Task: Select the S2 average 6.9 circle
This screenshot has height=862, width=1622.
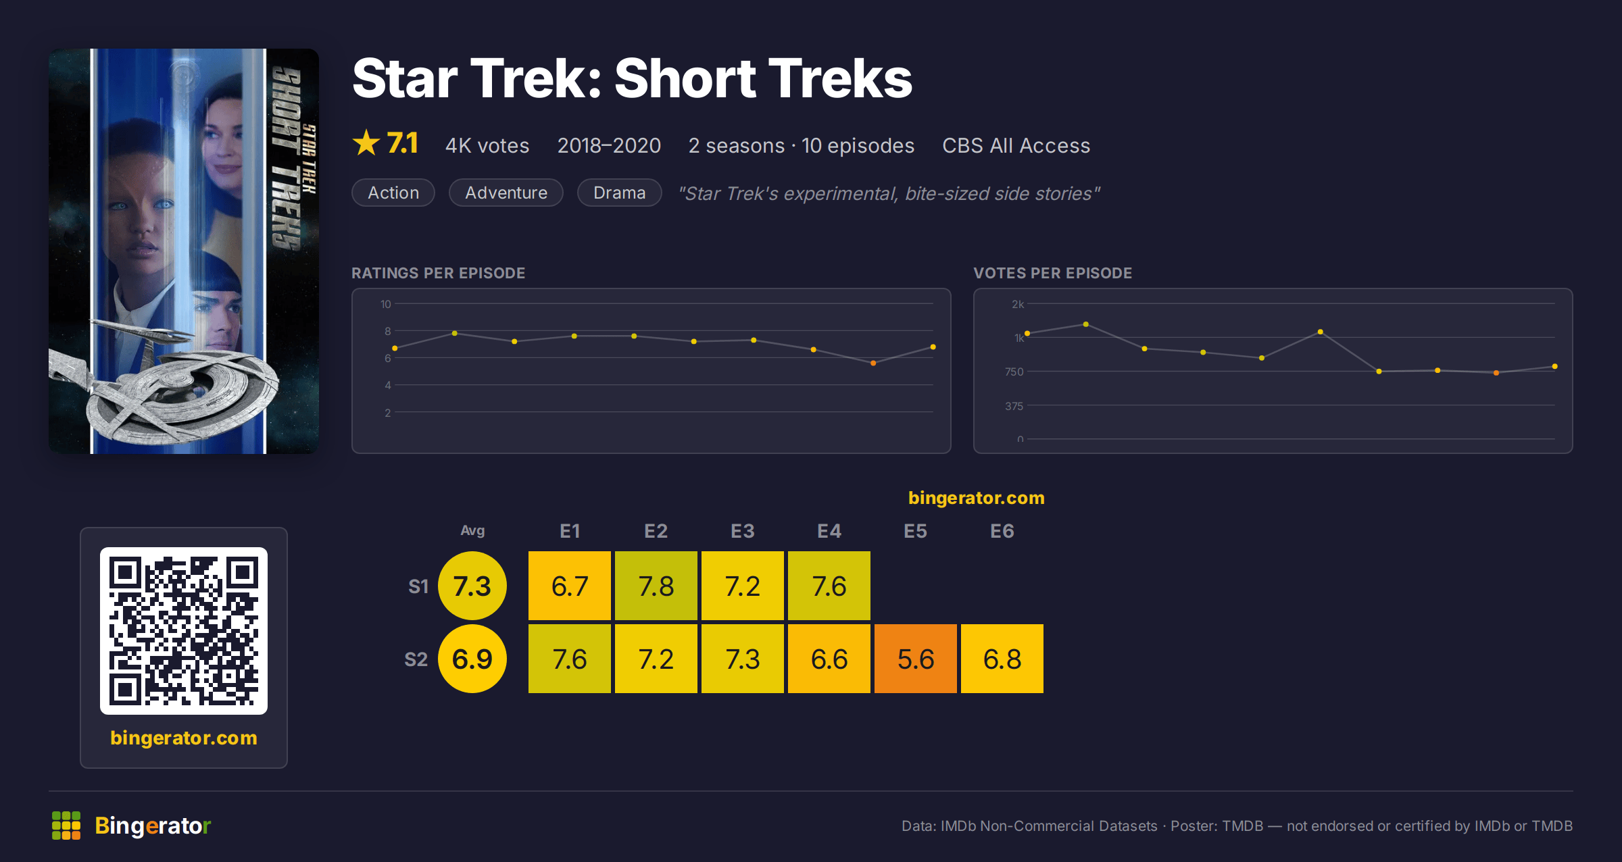Action: 472,659
